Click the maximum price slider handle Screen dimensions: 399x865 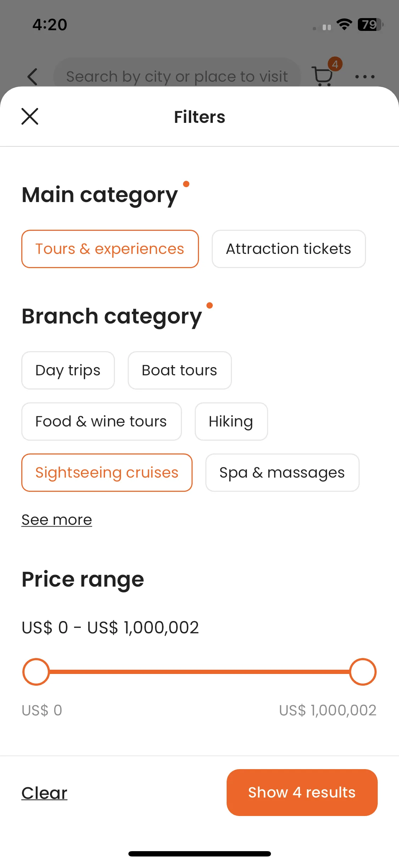tap(363, 672)
